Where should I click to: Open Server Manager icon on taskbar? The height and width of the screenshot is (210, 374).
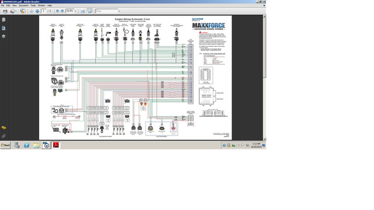tap(17, 145)
